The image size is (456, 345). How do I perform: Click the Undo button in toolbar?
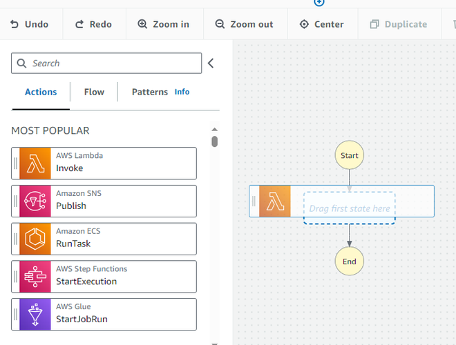(x=29, y=24)
